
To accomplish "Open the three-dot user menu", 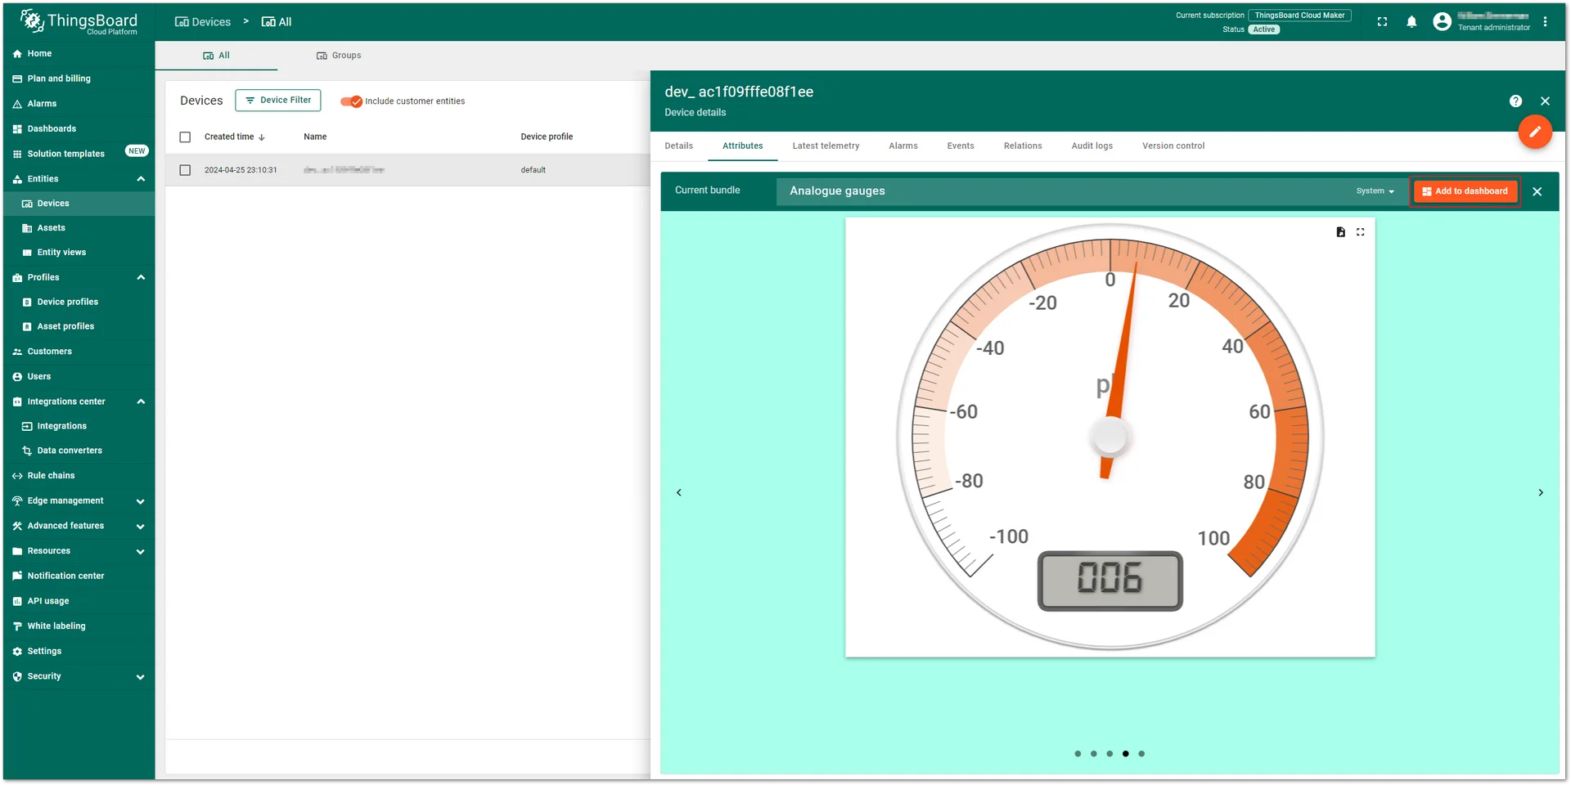I will [1545, 22].
